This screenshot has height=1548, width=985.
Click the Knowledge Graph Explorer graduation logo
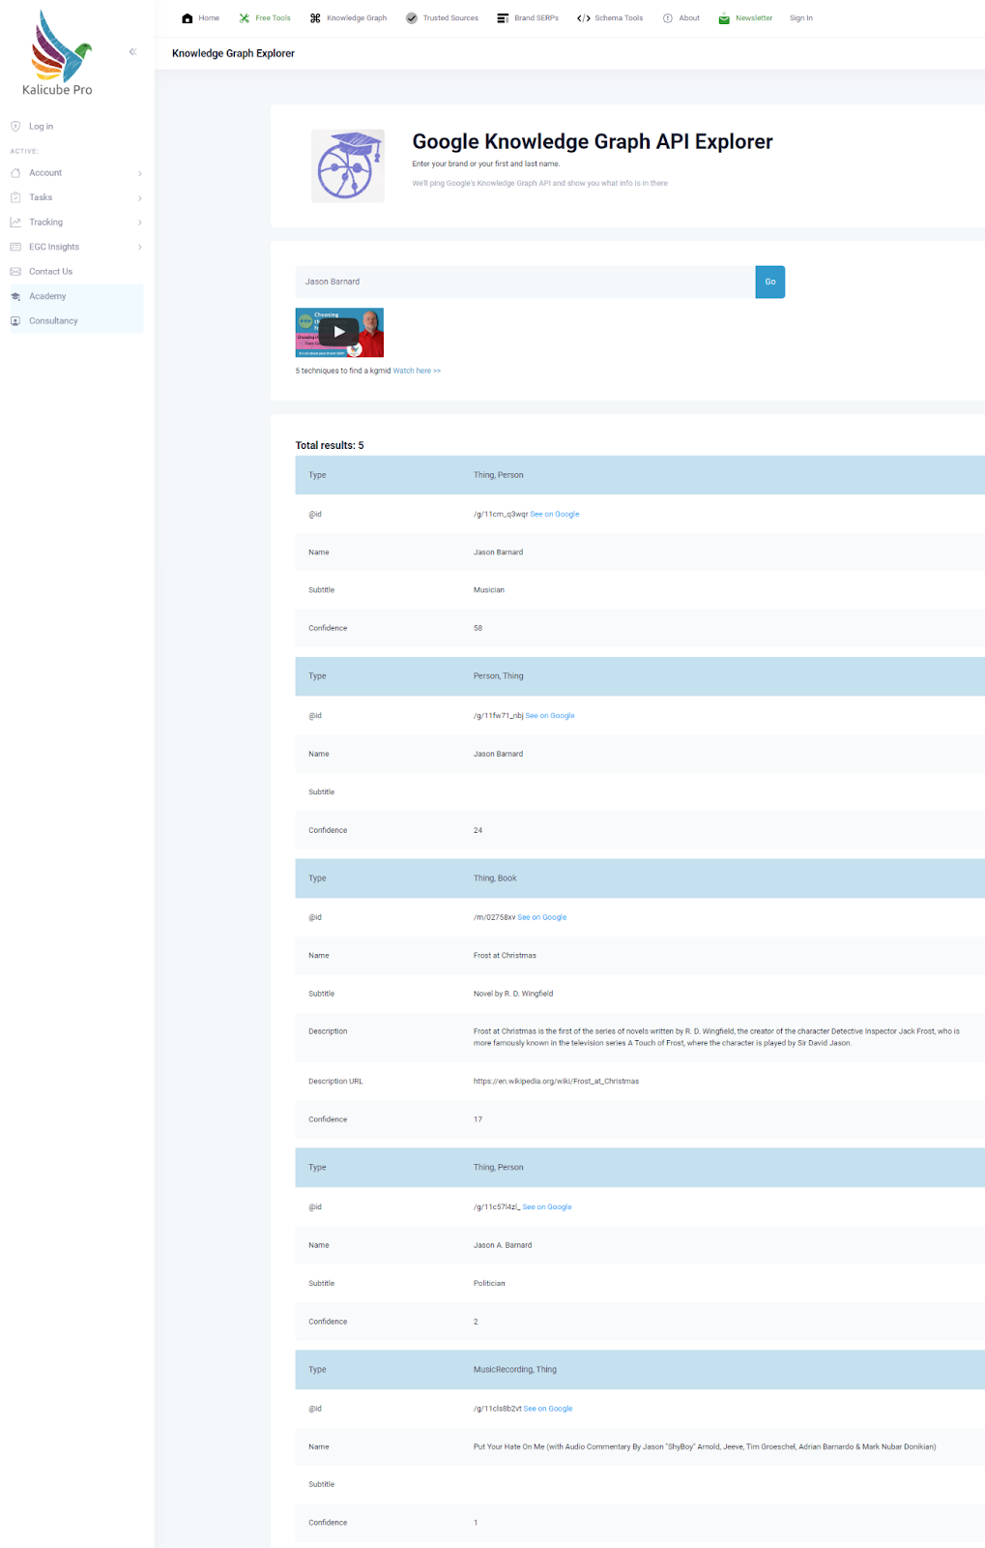coord(348,165)
